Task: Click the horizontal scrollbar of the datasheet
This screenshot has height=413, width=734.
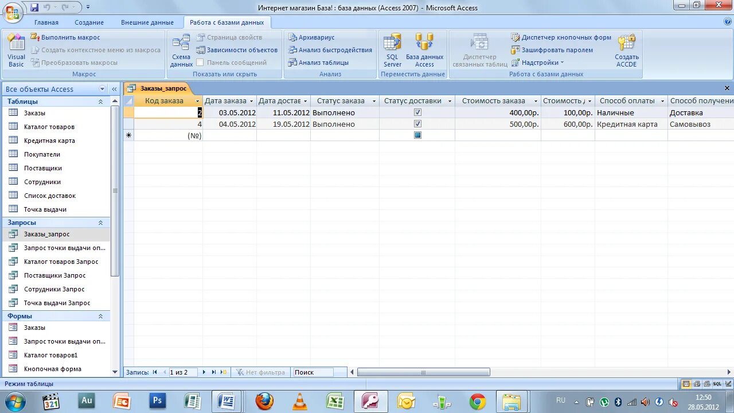Action: 423,372
